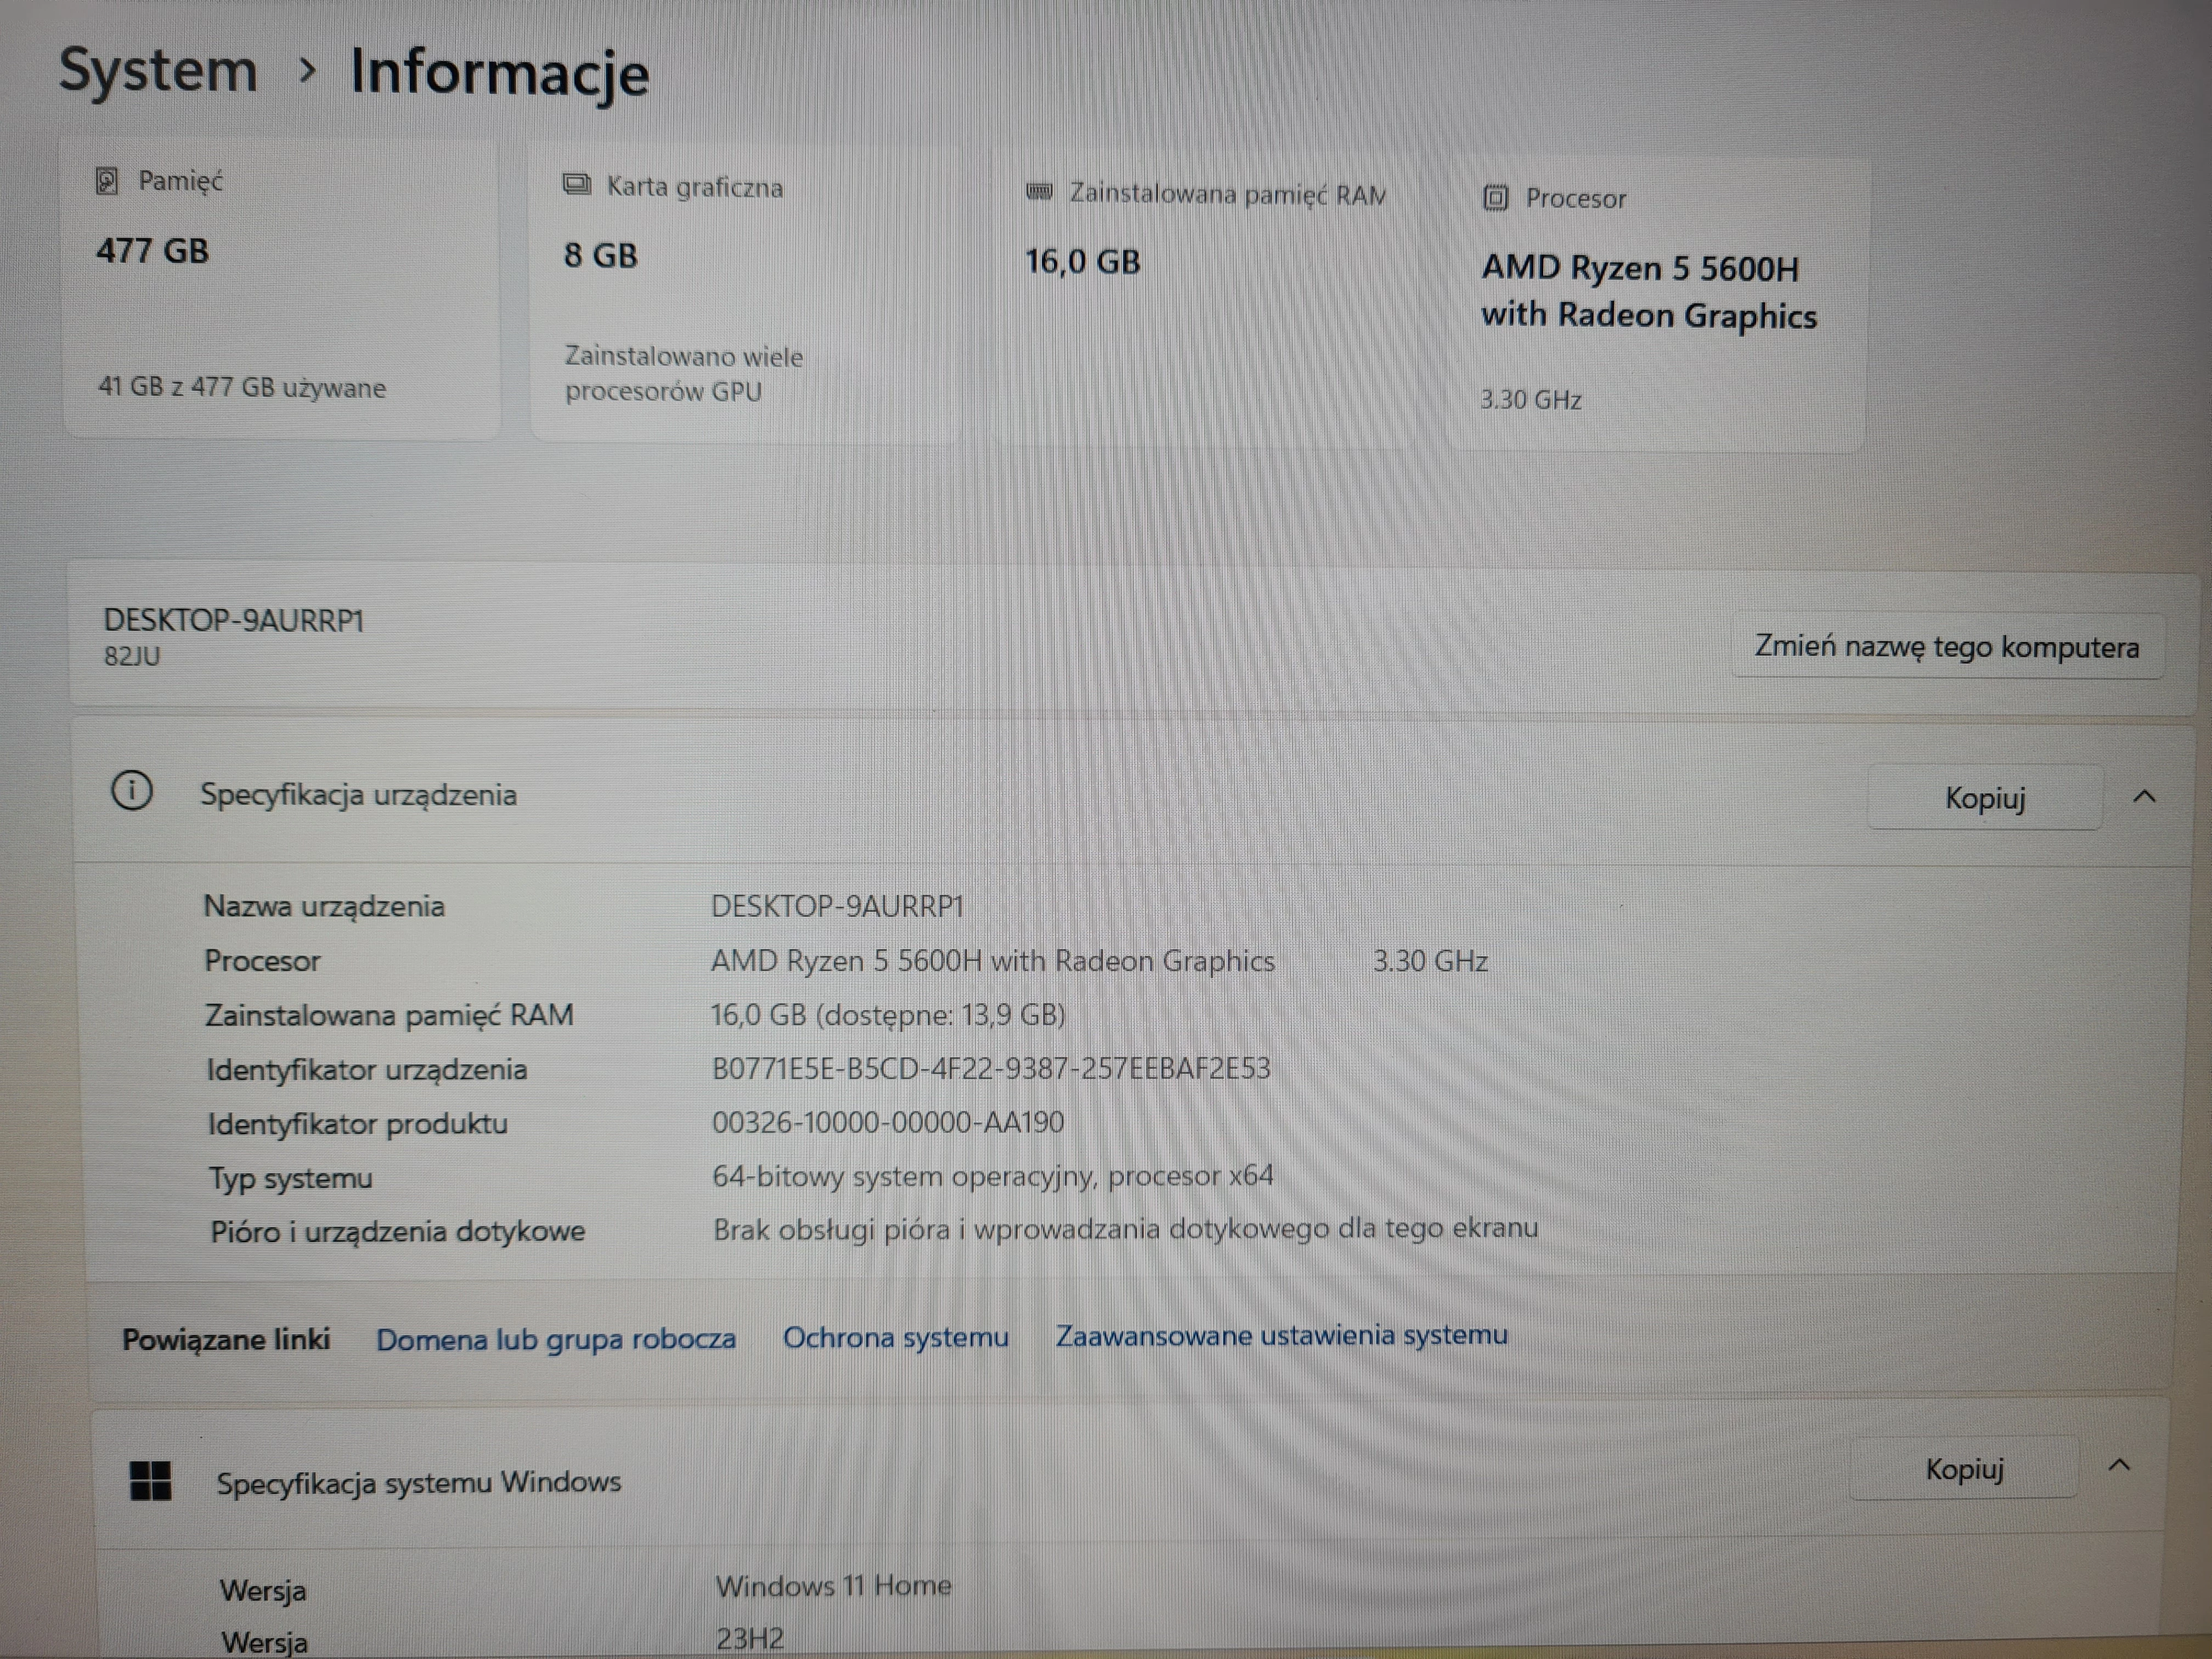
Task: Select device ID B0771E5E-B5CD-4F22-9387-257EEBAF2E53
Action: 991,1068
